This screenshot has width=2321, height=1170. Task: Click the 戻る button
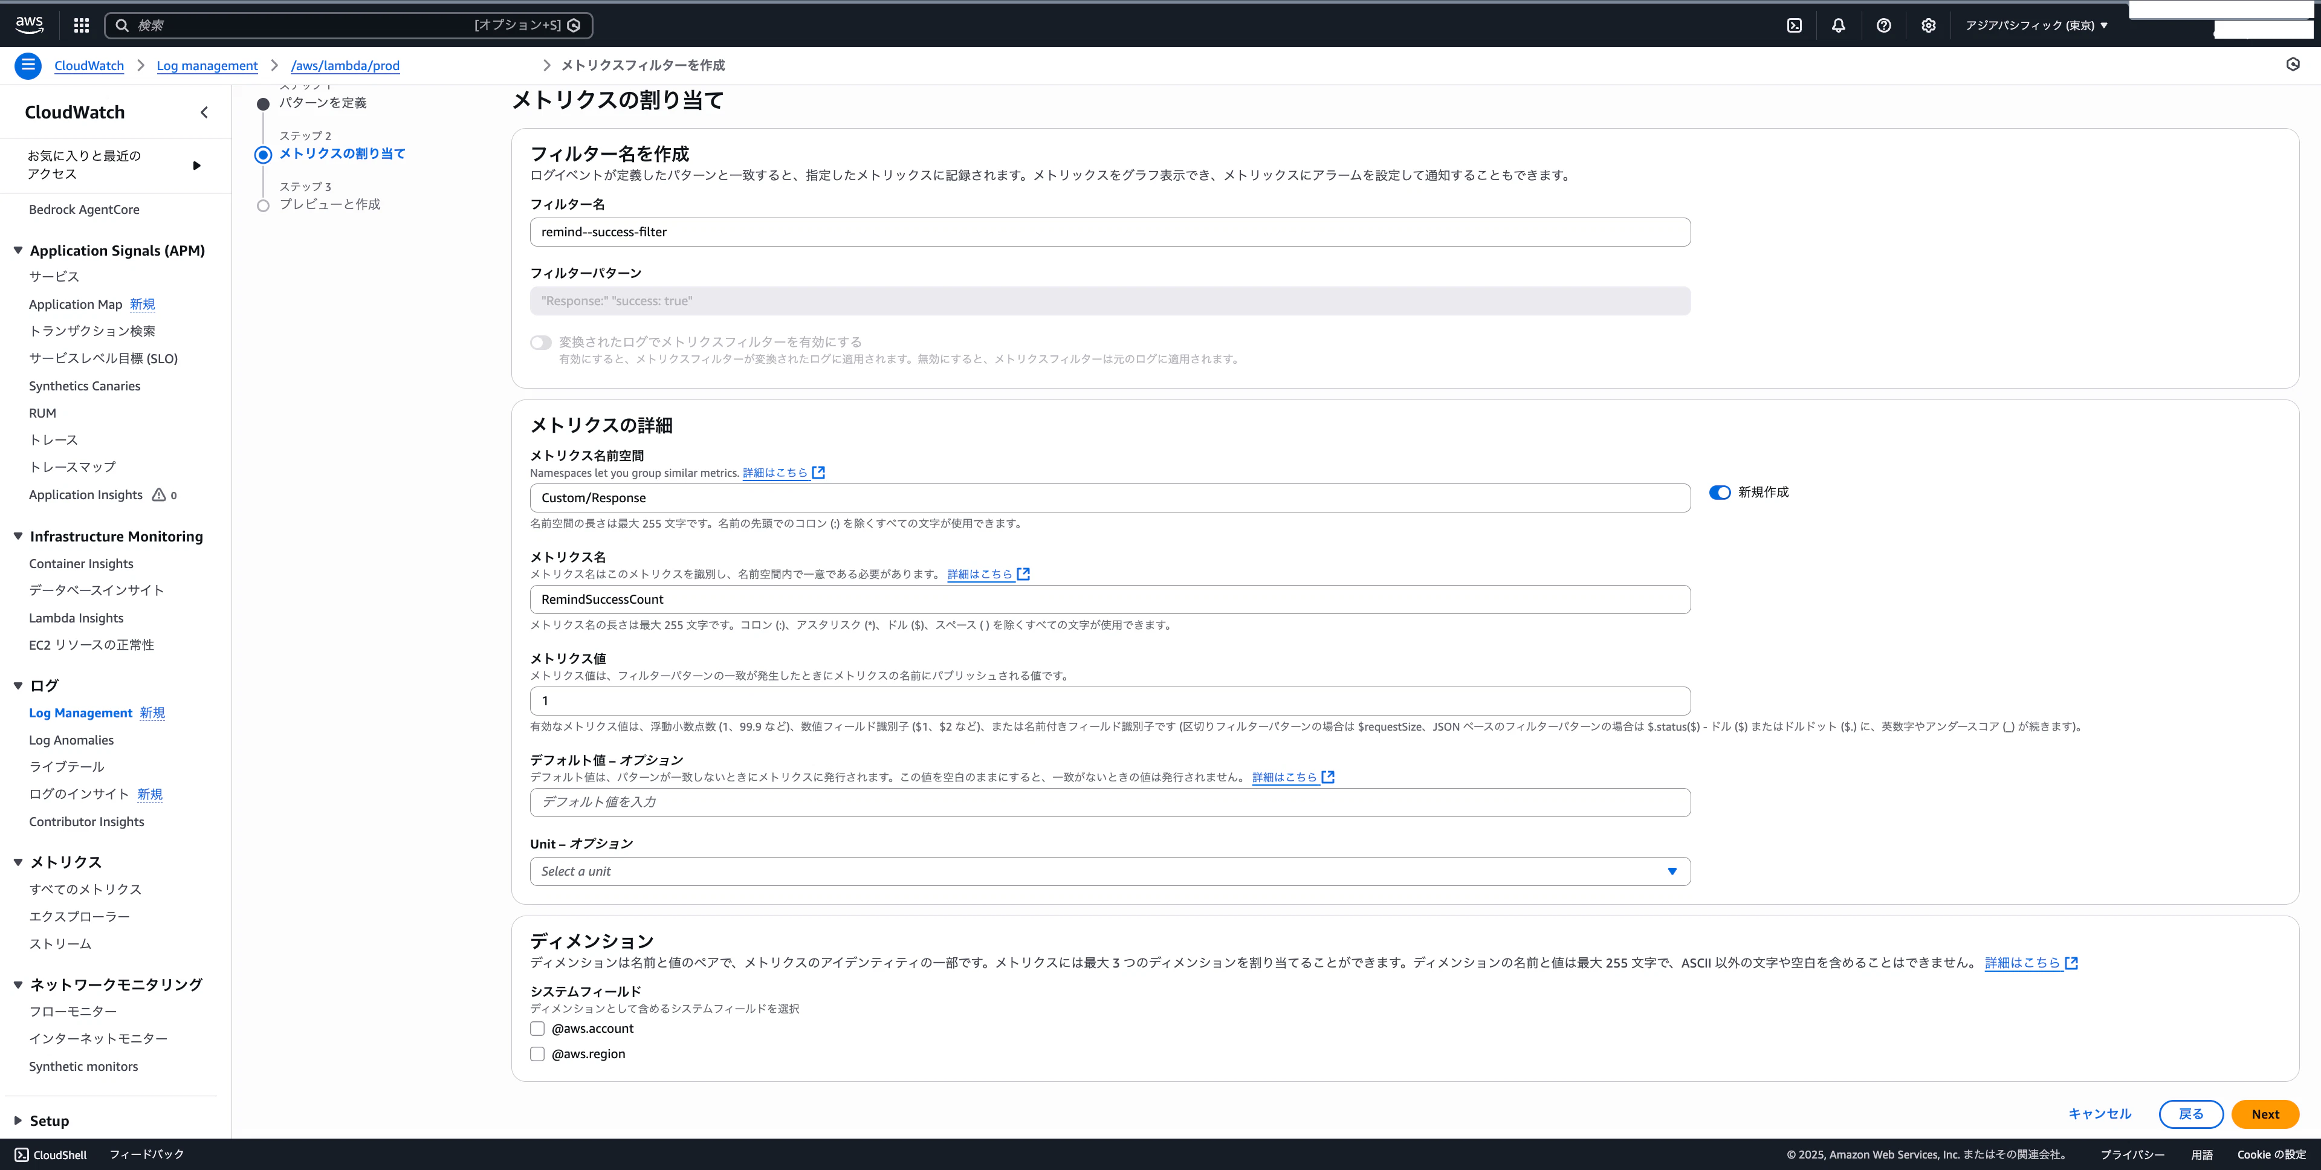(x=2190, y=1114)
